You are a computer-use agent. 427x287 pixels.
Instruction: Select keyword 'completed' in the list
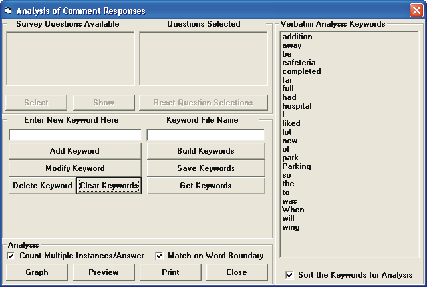click(301, 71)
